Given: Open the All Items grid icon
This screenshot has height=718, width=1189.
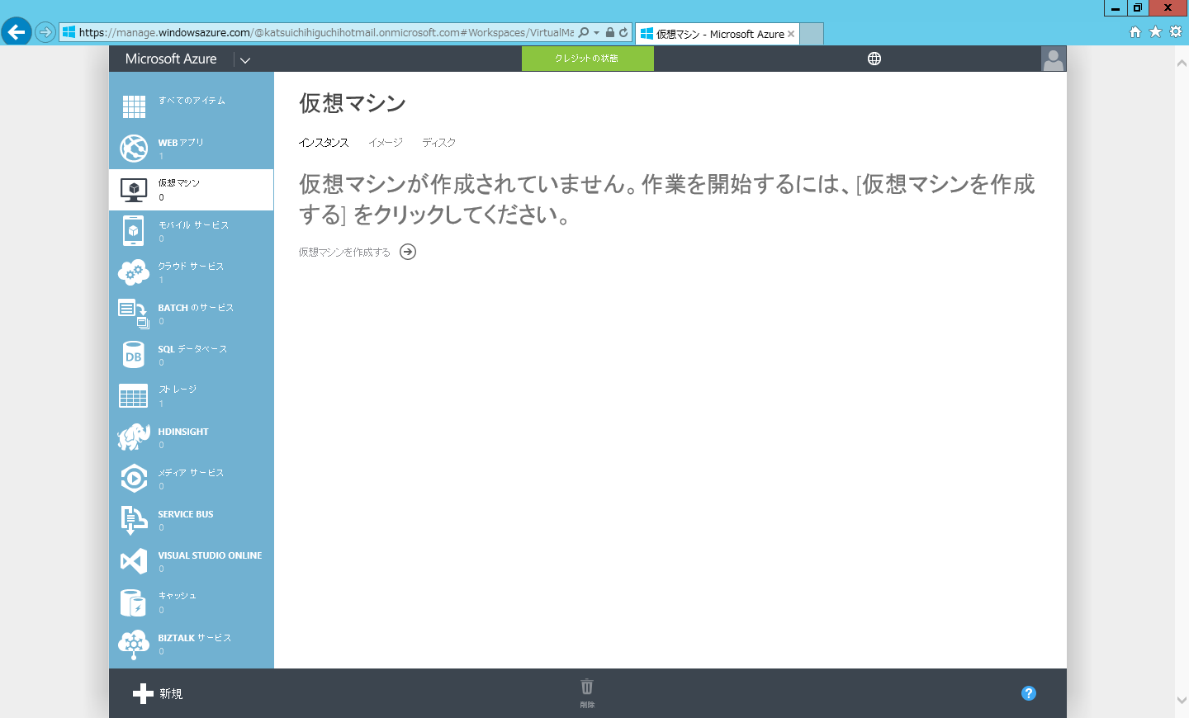Looking at the screenshot, I should point(134,107).
